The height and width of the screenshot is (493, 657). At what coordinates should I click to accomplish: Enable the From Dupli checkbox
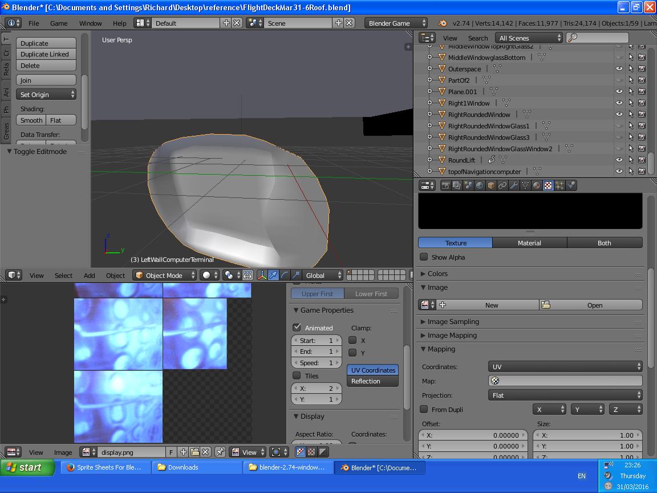[424, 409]
